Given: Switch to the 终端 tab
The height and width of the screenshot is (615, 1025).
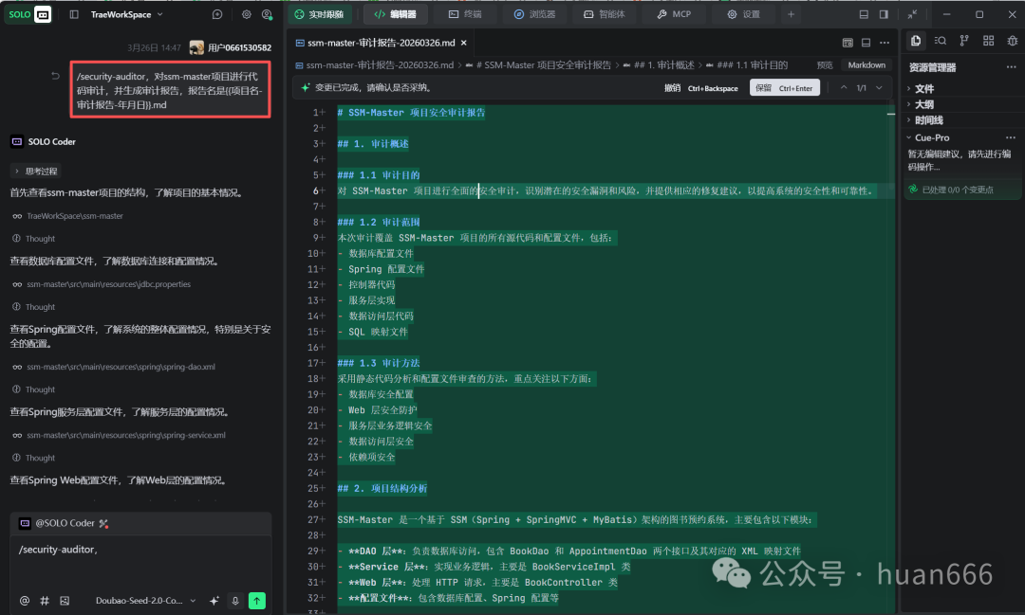Looking at the screenshot, I should 465,14.
